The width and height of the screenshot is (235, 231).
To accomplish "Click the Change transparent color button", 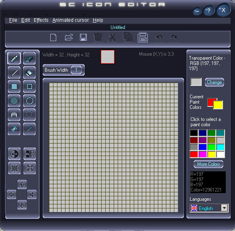I will tap(215, 82).
